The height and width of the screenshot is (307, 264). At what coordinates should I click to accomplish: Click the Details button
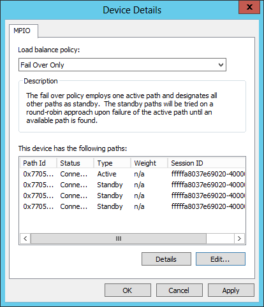point(166,259)
